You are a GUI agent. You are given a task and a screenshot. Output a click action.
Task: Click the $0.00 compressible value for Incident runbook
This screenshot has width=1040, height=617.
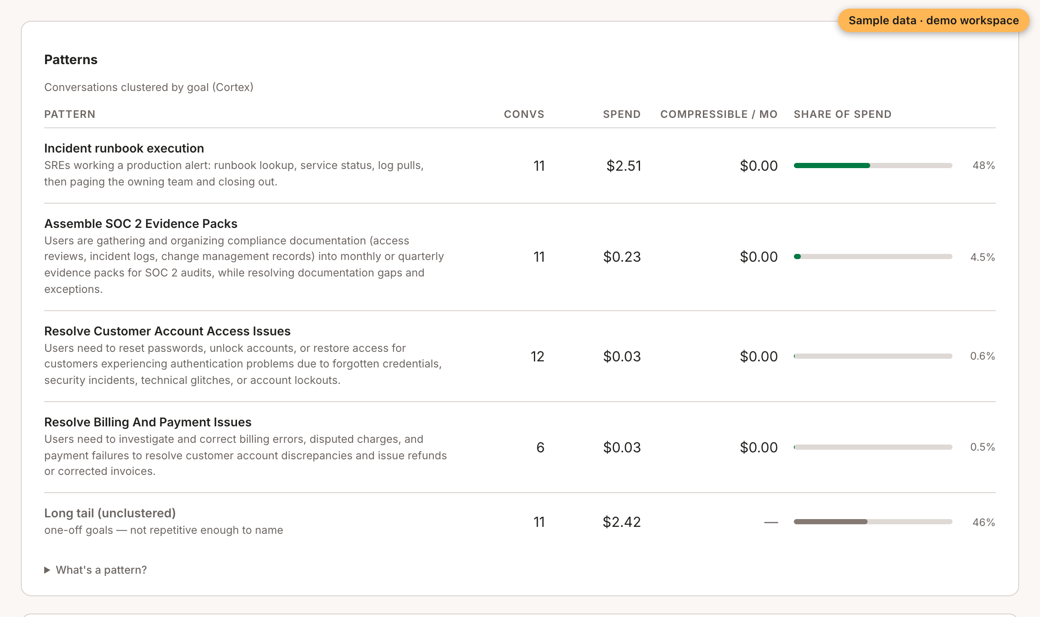759,166
